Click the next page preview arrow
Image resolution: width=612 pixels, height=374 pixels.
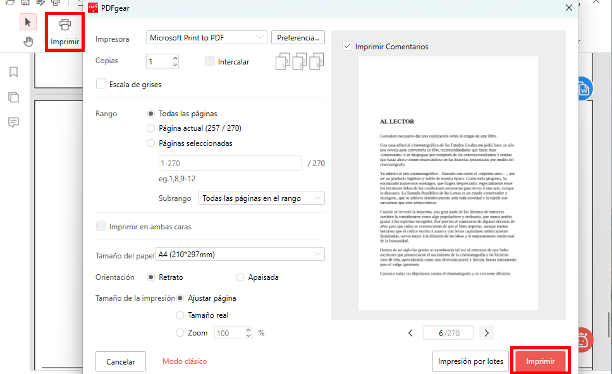486,332
